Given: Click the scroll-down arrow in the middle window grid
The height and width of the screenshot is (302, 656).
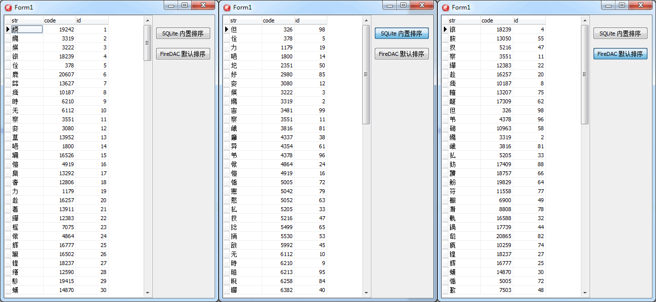Looking at the screenshot, I should click(366, 293).
